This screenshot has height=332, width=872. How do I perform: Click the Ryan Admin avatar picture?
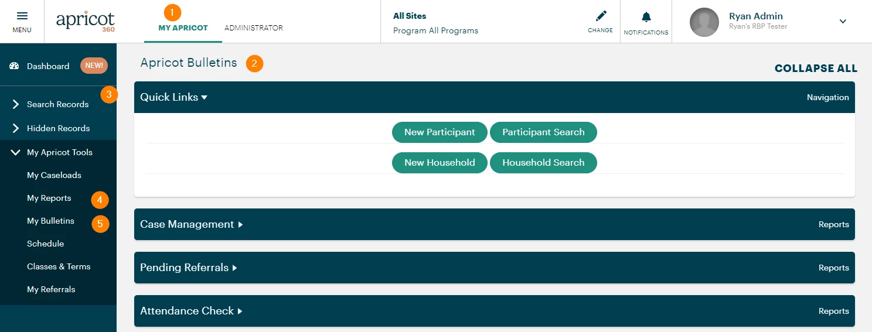(704, 22)
